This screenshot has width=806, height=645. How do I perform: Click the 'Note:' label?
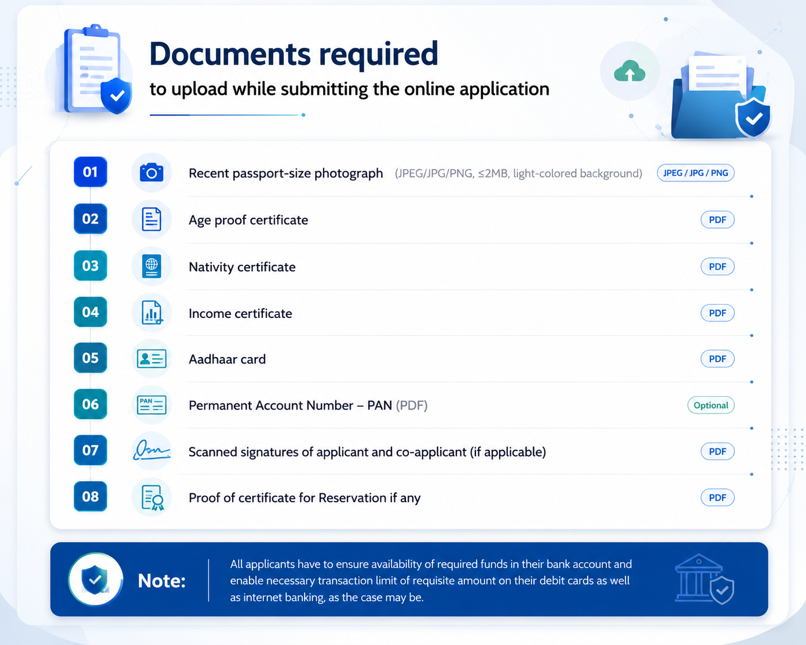coord(162,581)
